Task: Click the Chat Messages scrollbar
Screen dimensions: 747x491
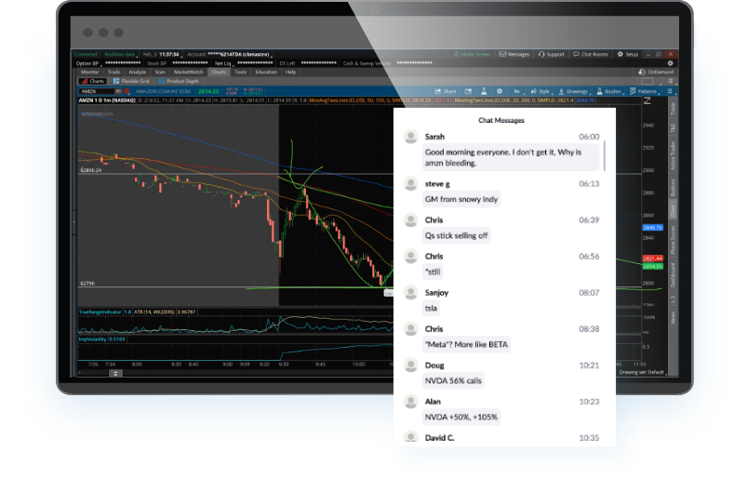Action: pyautogui.click(x=605, y=155)
